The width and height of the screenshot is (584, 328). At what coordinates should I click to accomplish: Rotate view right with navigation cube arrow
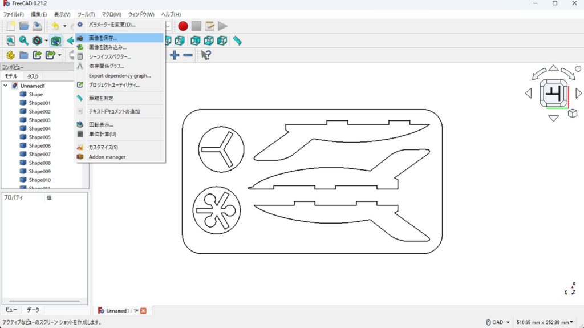pos(578,93)
